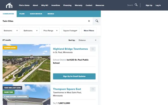Clear the Twin Cities search with X
This screenshot has height=105, width=168.
click(x=89, y=21)
